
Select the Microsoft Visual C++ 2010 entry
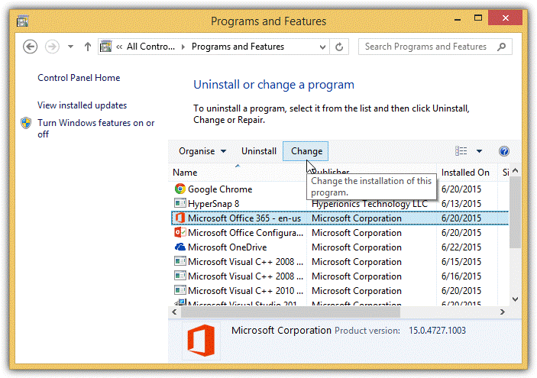[x=245, y=291]
